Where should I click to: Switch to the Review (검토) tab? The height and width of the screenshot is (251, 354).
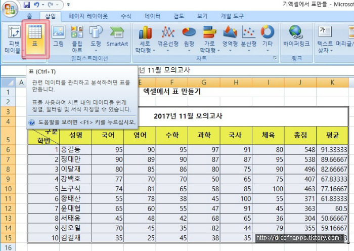coord(179,16)
